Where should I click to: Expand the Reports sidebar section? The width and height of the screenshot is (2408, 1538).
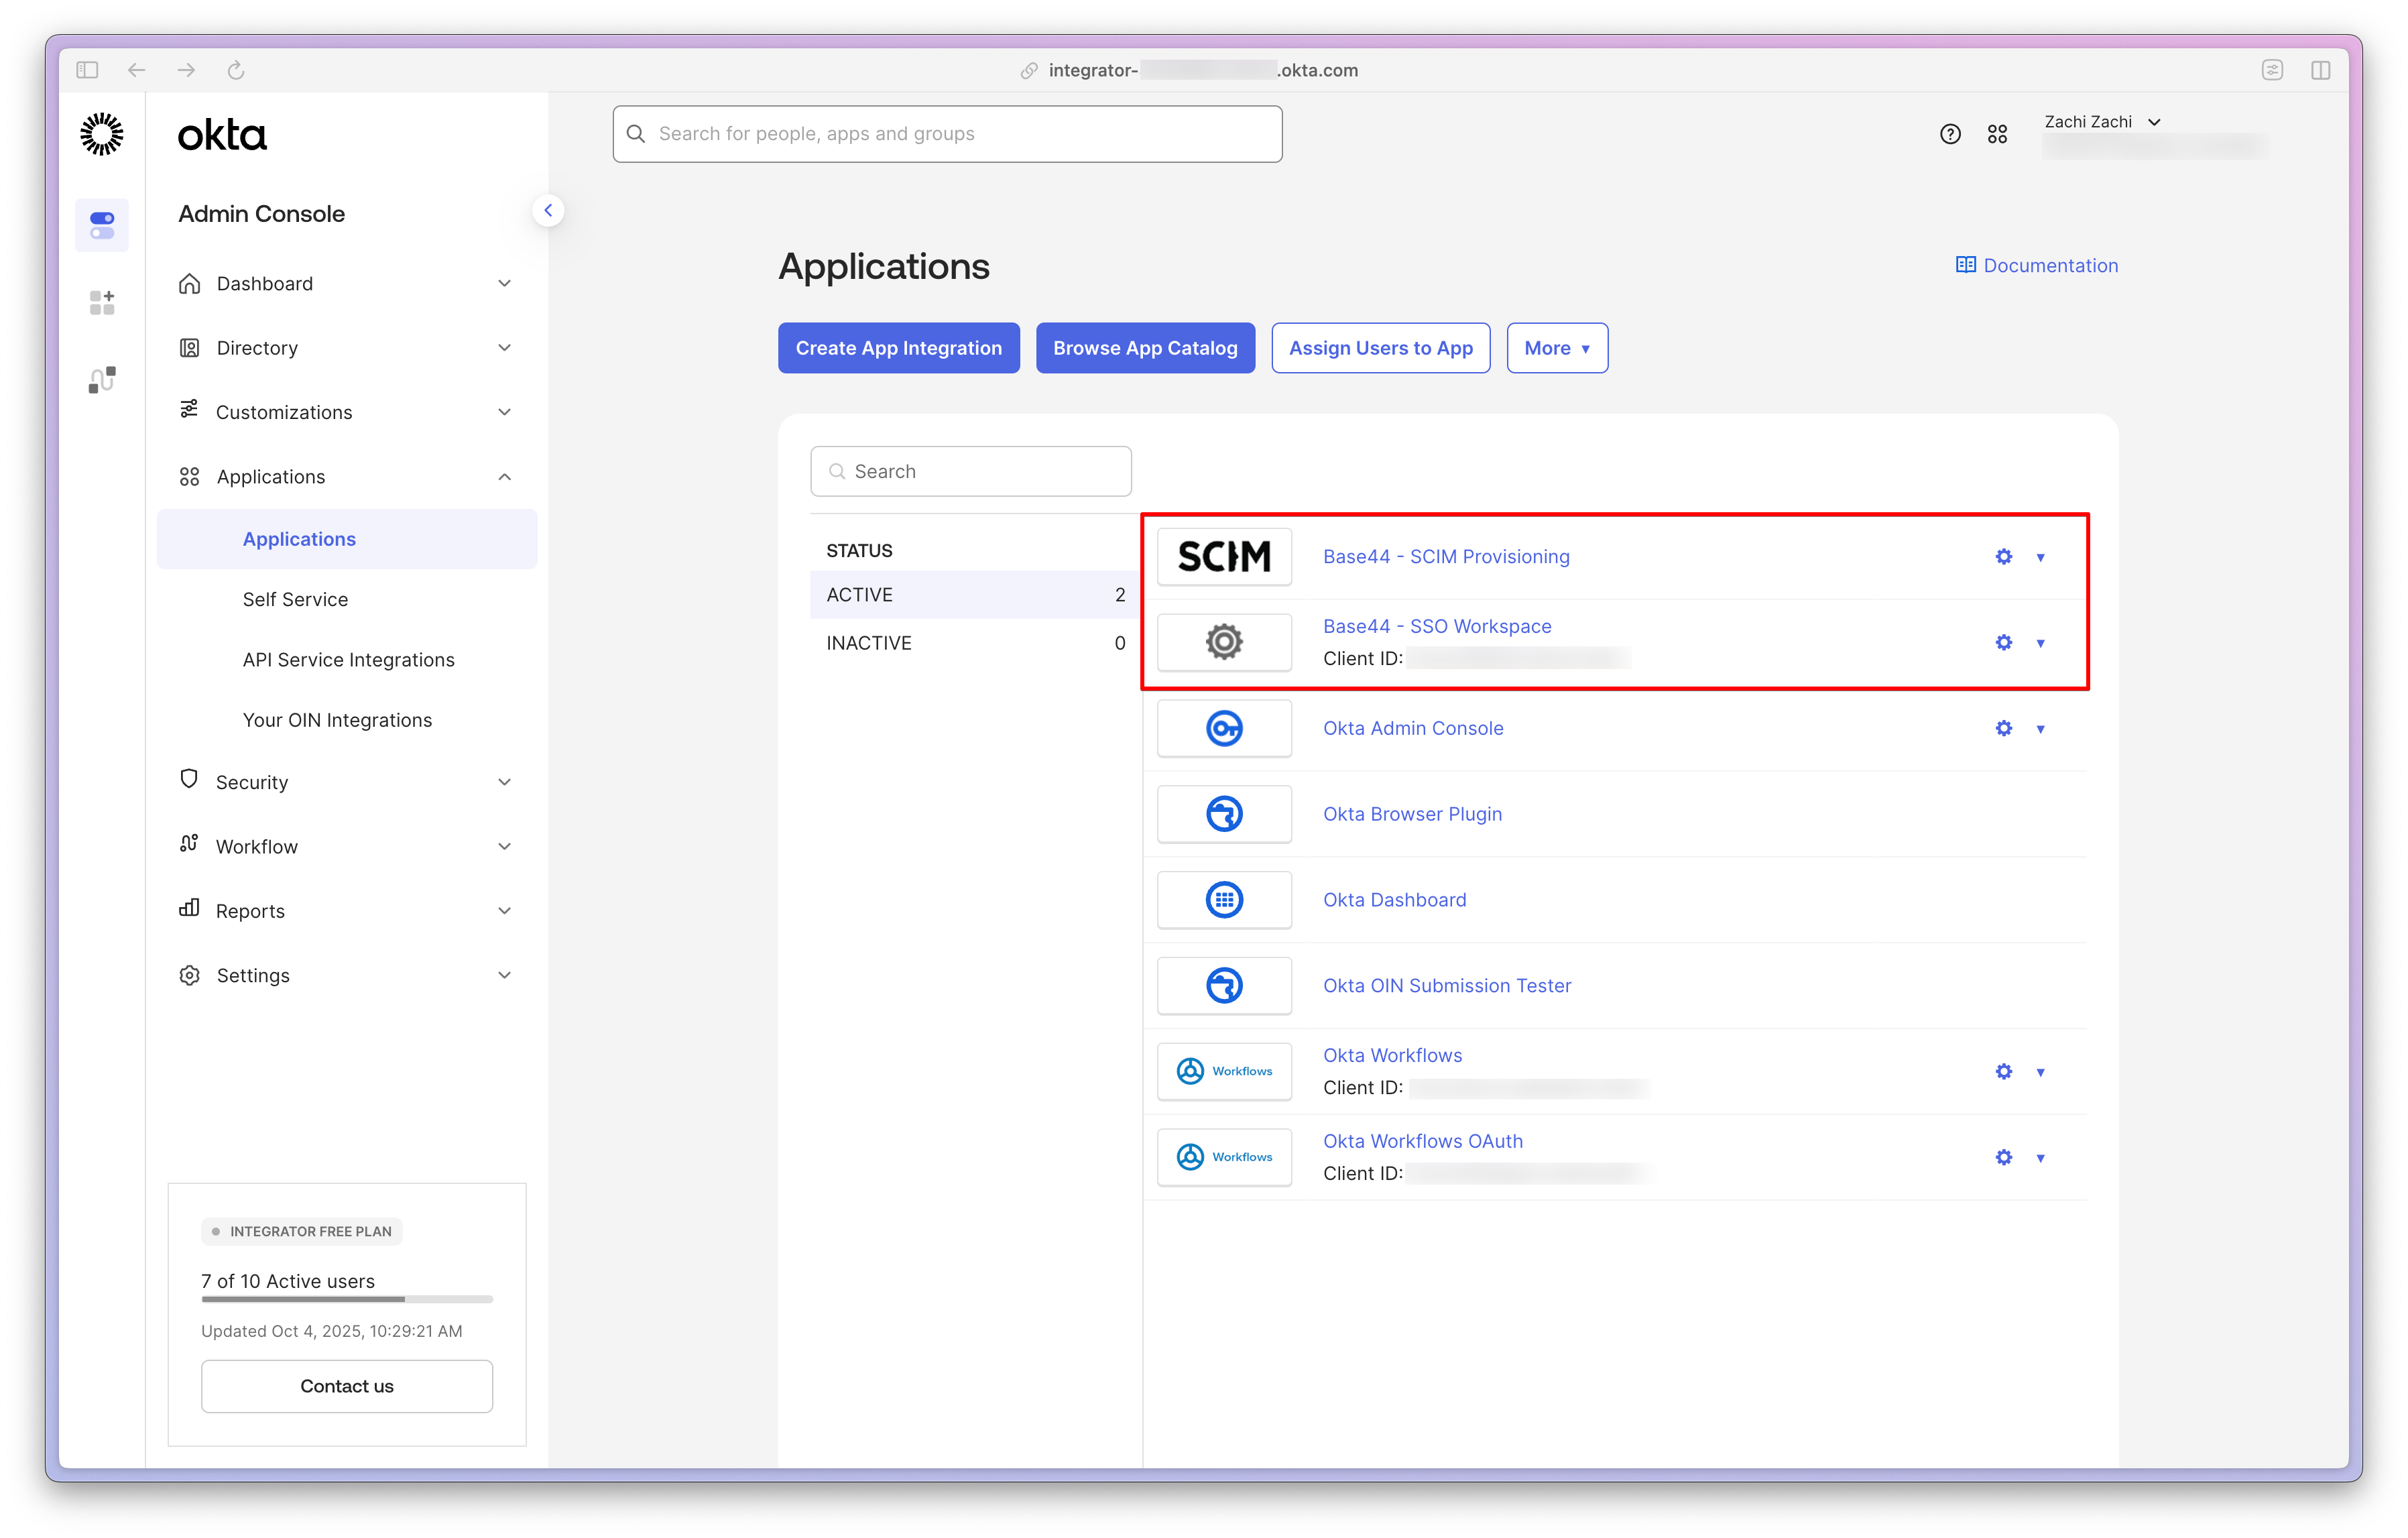pyautogui.click(x=346, y=911)
